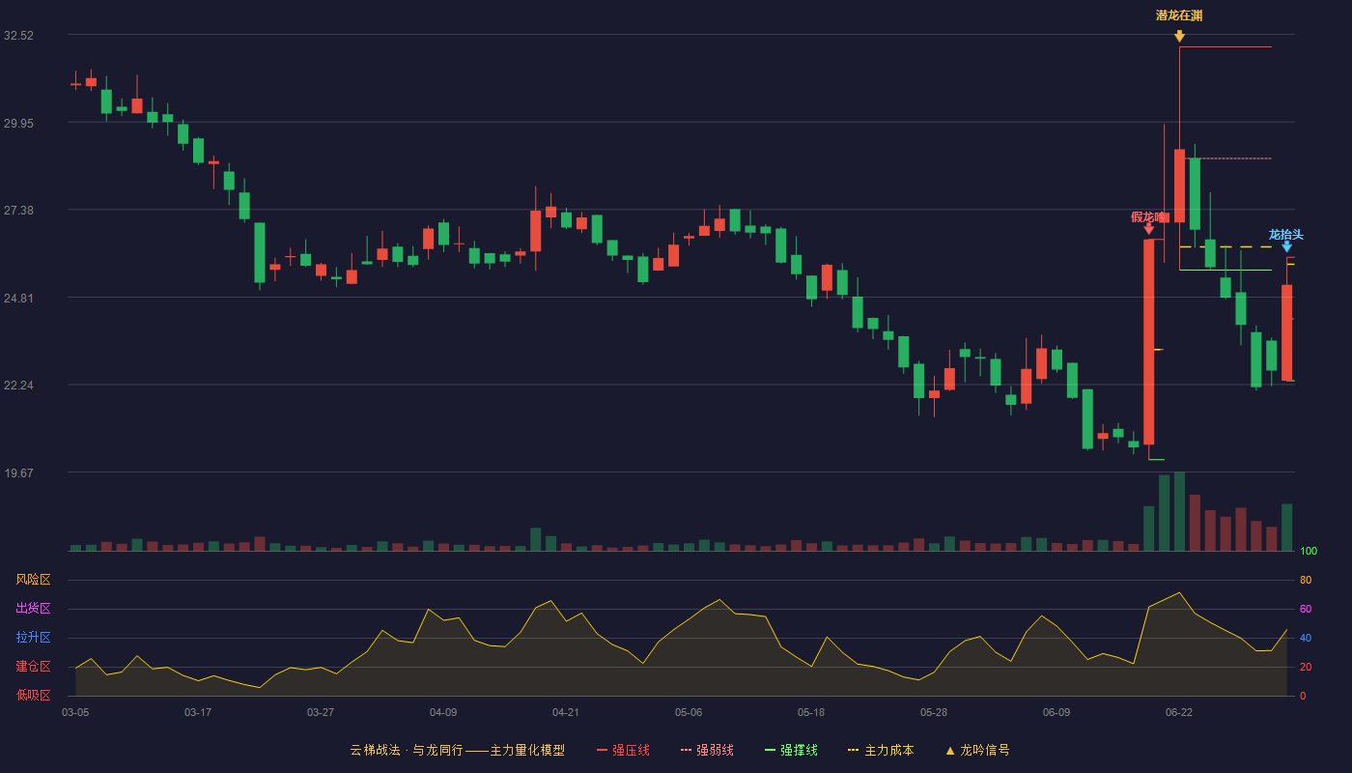This screenshot has height=773, width=1352.
Task: Click the 05-18 date label
Action: pyautogui.click(x=811, y=712)
